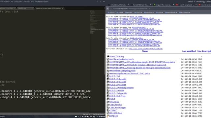Close the Imgur browser tab

coord(173,5)
